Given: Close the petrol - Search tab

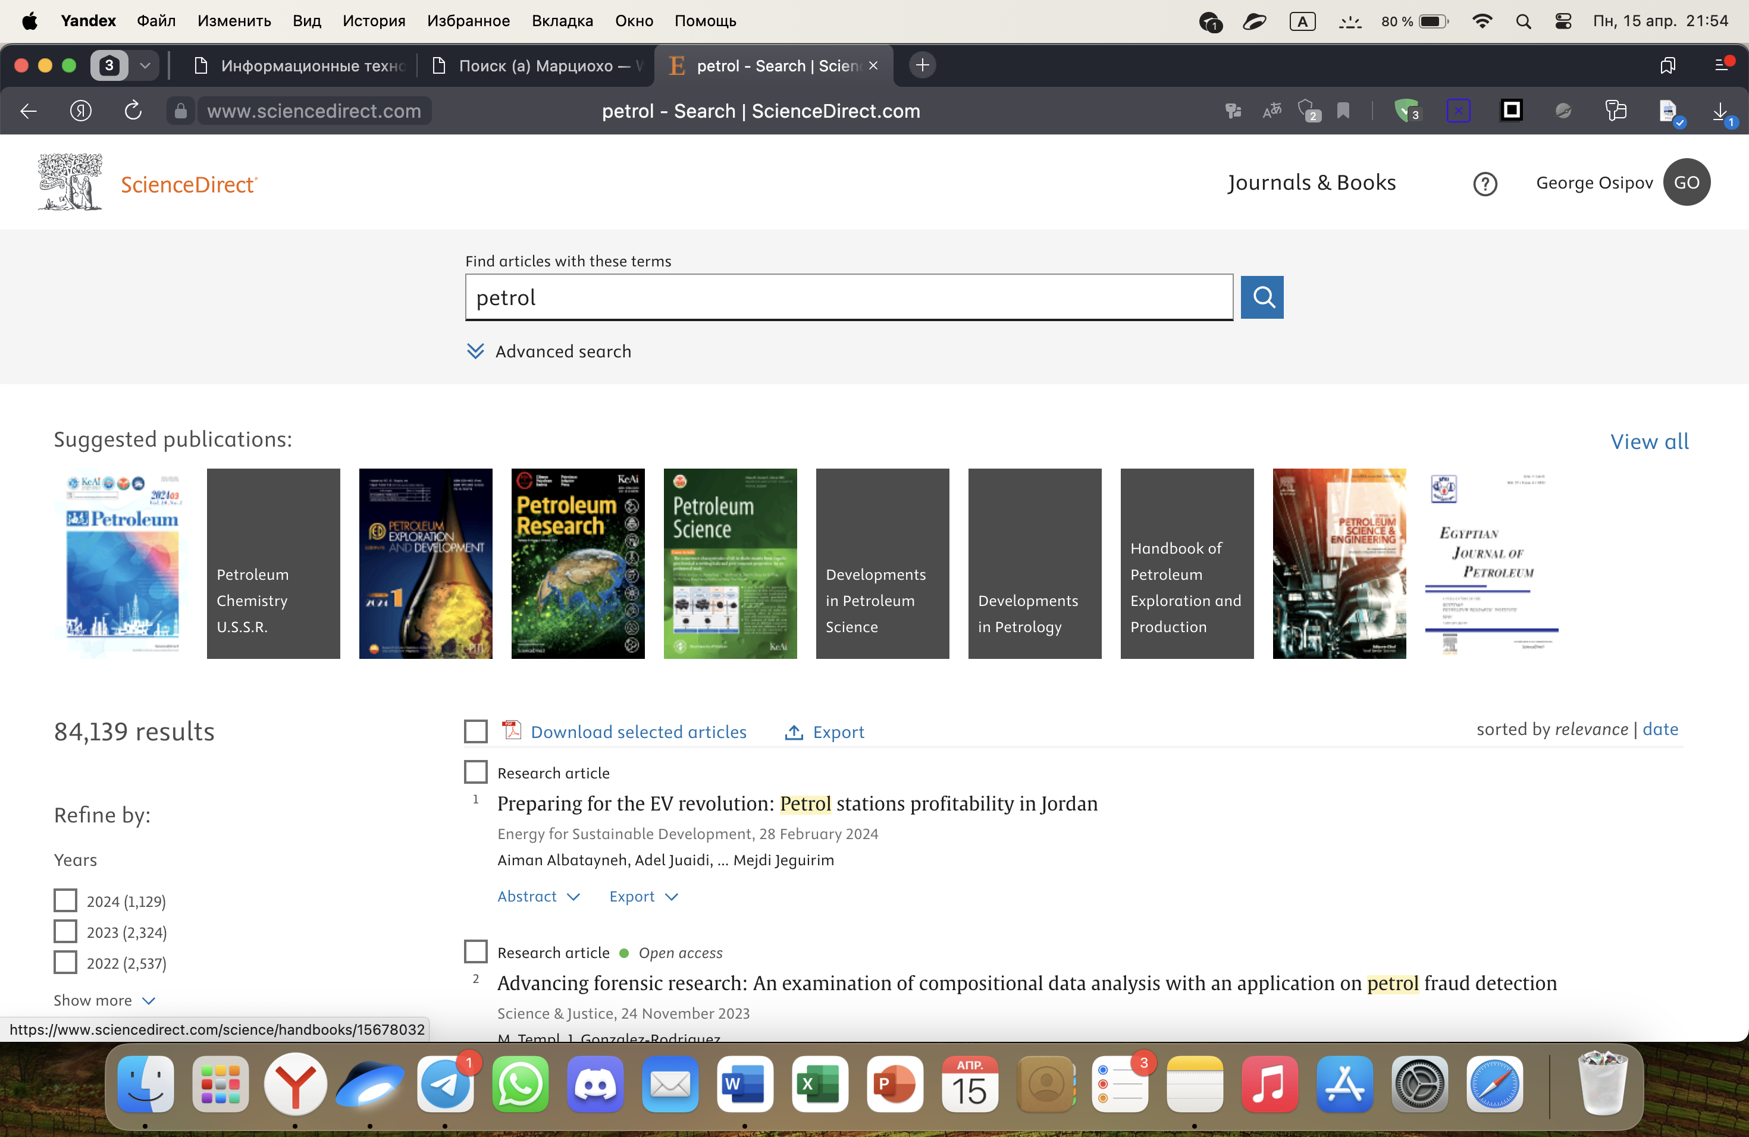Looking at the screenshot, I should 873,66.
